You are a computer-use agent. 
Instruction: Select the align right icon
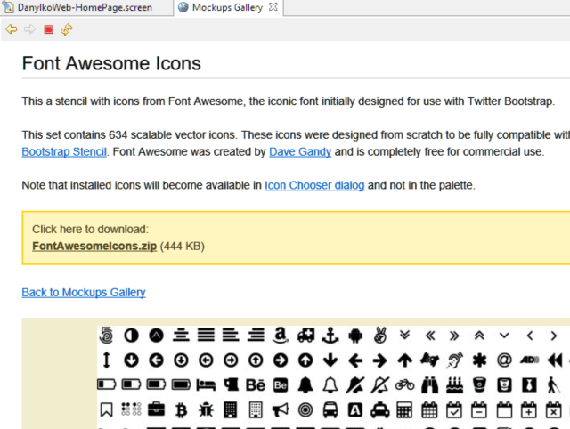(256, 335)
